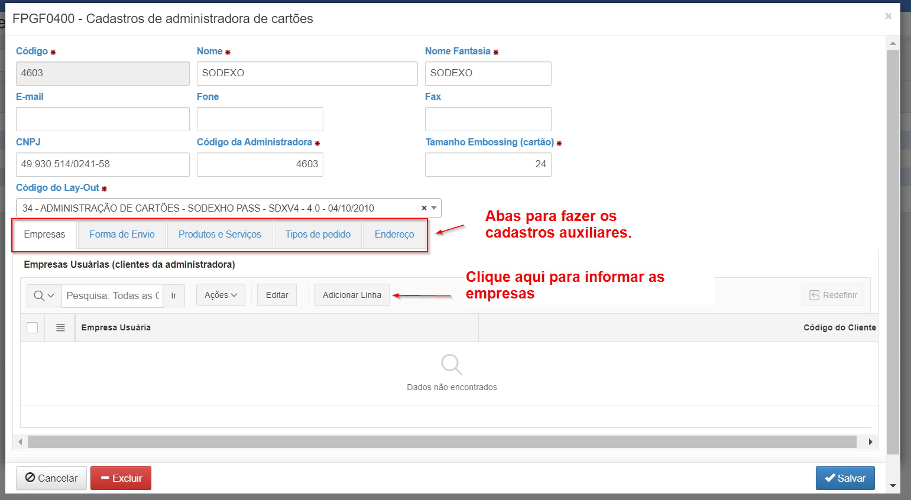Click the horizontal scrollbar right arrow
The width and height of the screenshot is (911, 500).
(x=870, y=442)
